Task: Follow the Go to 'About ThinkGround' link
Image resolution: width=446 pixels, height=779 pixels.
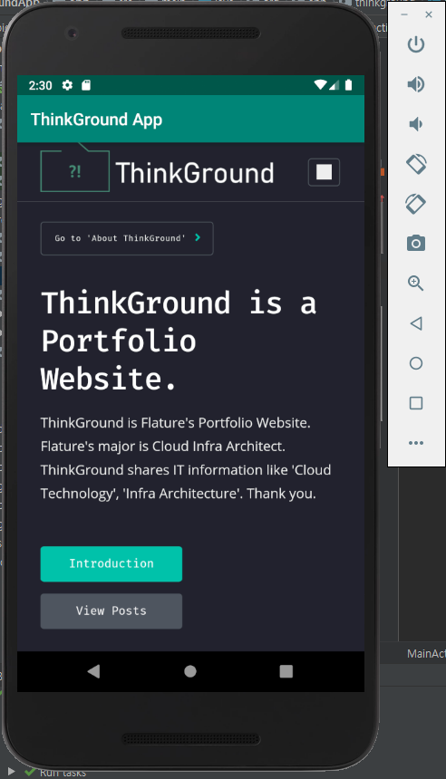Action: pyautogui.click(x=127, y=238)
